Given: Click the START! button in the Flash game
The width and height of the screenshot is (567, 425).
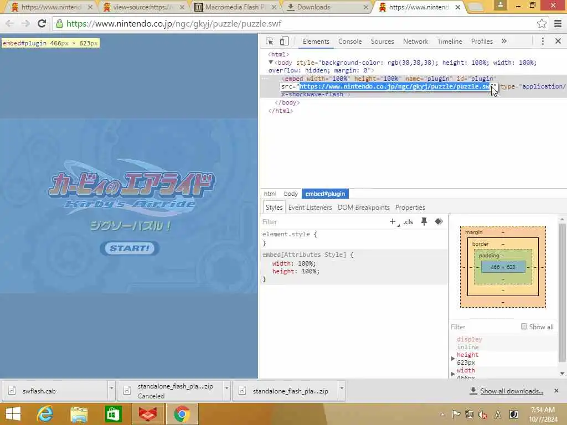Looking at the screenshot, I should click(x=130, y=248).
